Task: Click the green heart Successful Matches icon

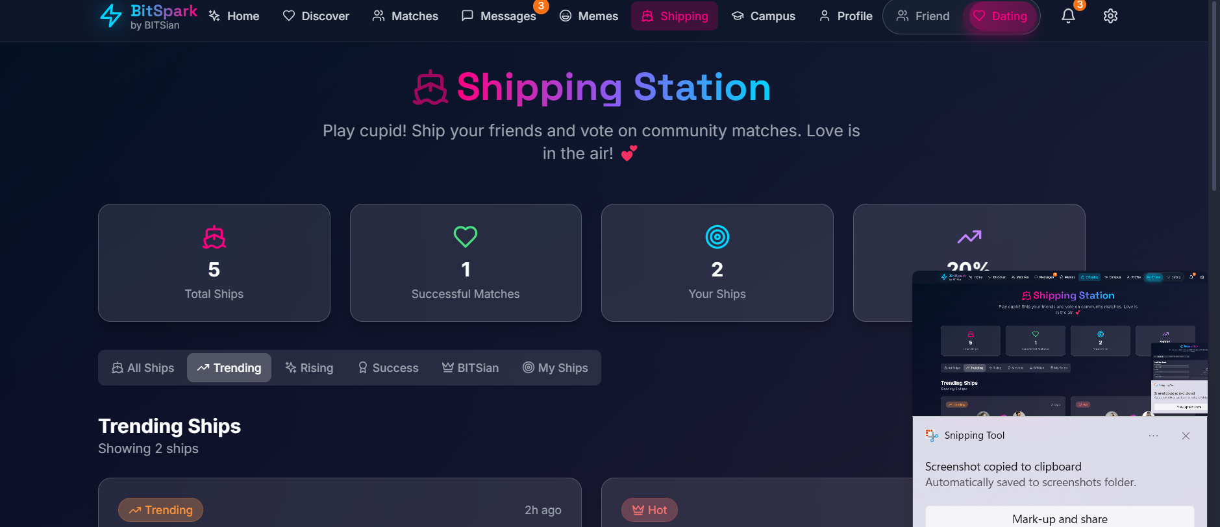Action: click(466, 236)
